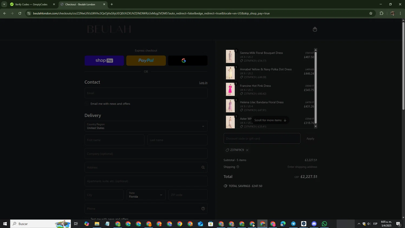Click the Buscar taskbar search box
Viewport: 405px width, 228px height.
pos(40,224)
